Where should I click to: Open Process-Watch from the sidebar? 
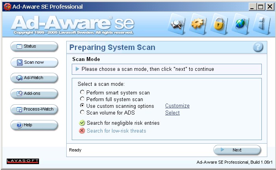pyautogui.click(x=34, y=109)
